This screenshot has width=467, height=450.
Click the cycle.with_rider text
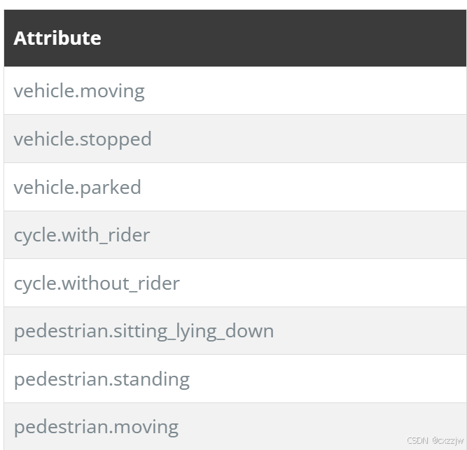click(82, 236)
